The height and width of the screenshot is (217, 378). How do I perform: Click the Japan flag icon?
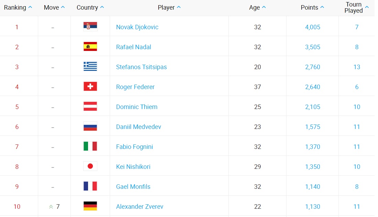click(x=90, y=166)
